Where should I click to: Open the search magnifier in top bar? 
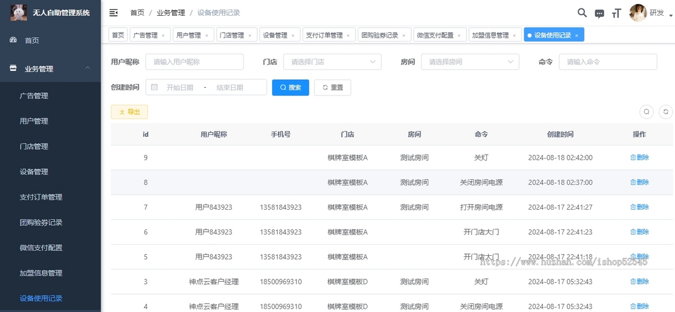[582, 13]
